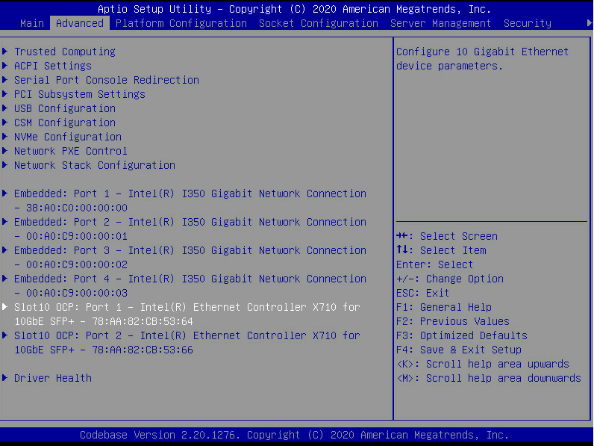Click the 10 Gigabit Ethernet help description
The width and height of the screenshot is (594, 446).
point(482,58)
